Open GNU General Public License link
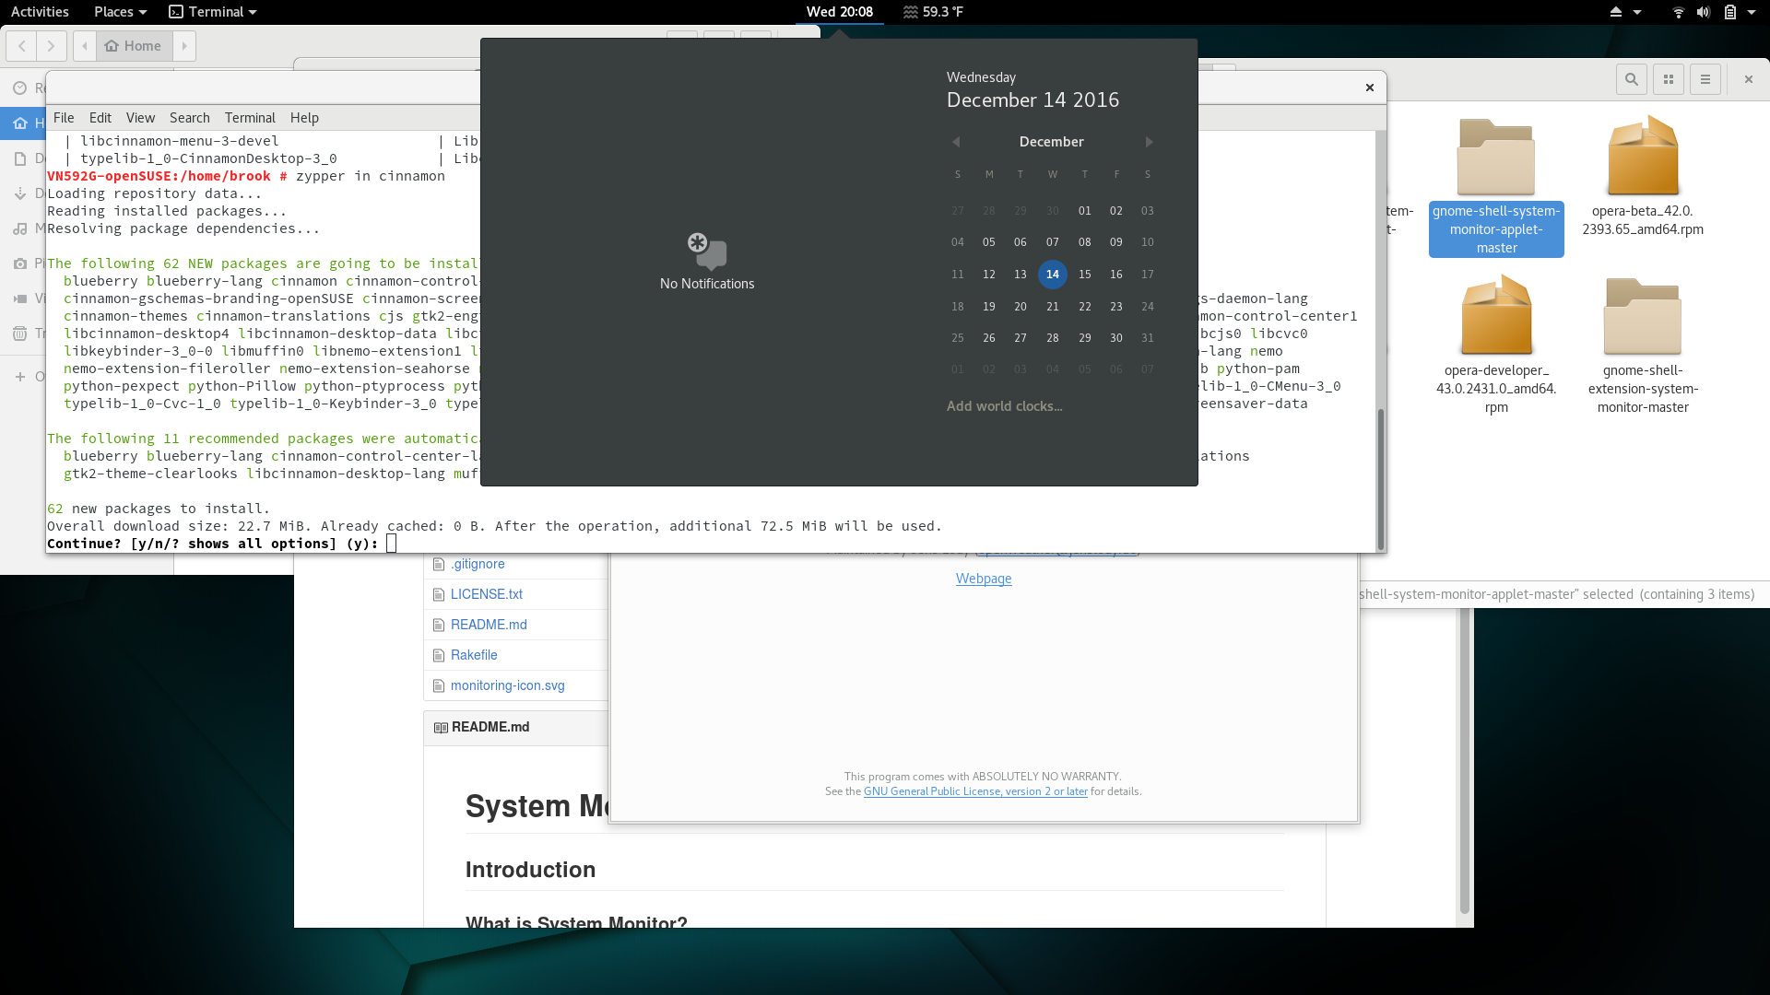The width and height of the screenshot is (1770, 995). pyautogui.click(x=975, y=791)
